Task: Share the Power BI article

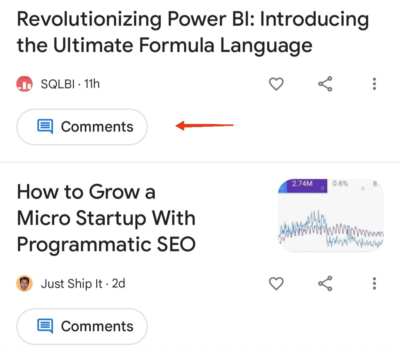Action: click(325, 84)
